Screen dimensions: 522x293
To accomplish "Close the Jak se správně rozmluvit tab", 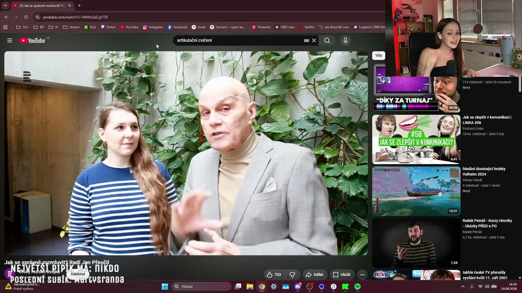I will (x=69, y=5).
